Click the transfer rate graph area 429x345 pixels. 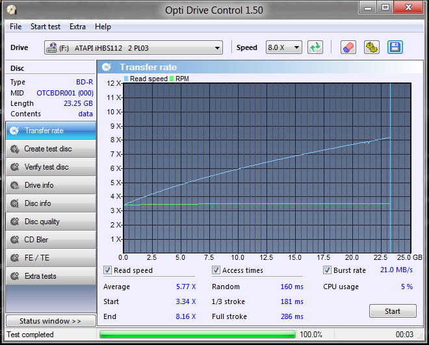(267, 168)
